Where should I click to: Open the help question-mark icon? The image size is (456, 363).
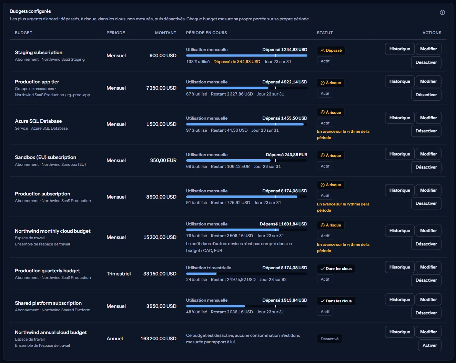click(x=442, y=12)
